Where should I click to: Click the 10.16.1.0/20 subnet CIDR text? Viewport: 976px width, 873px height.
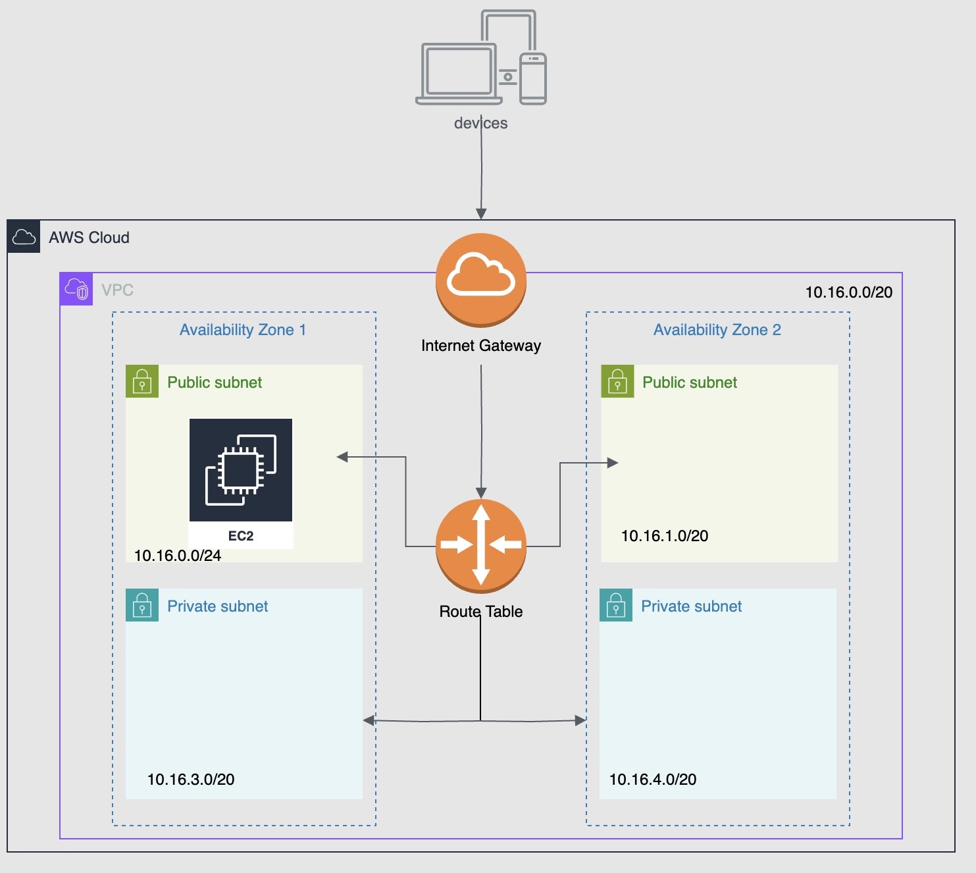point(665,536)
